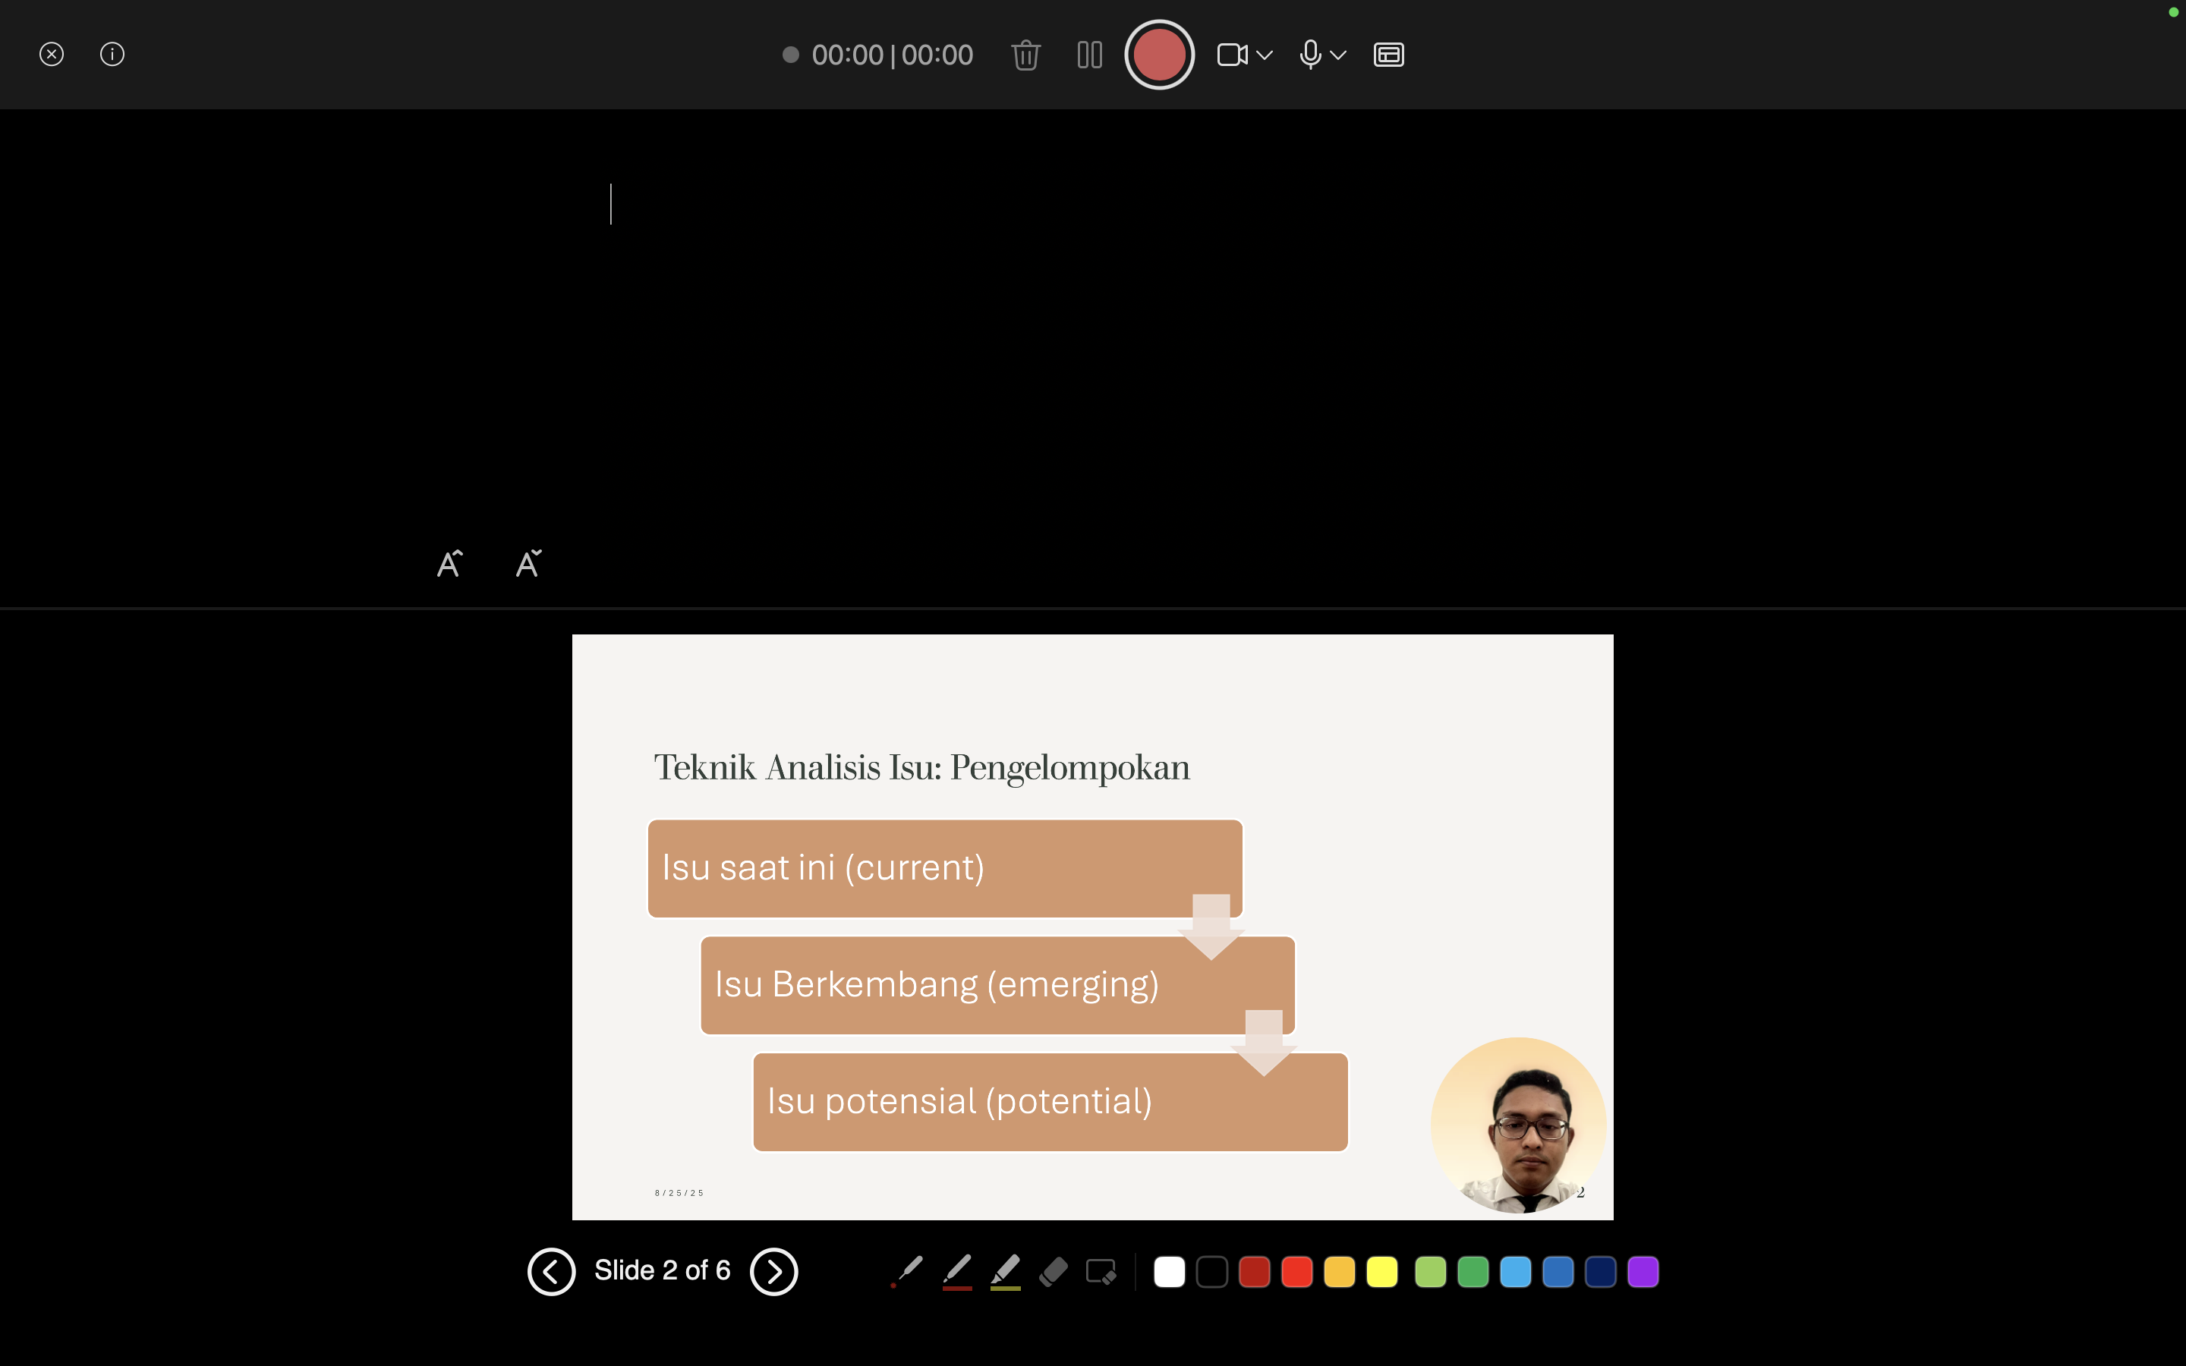This screenshot has height=1366, width=2186.
Task: Go to the next slide
Action: [x=774, y=1271]
